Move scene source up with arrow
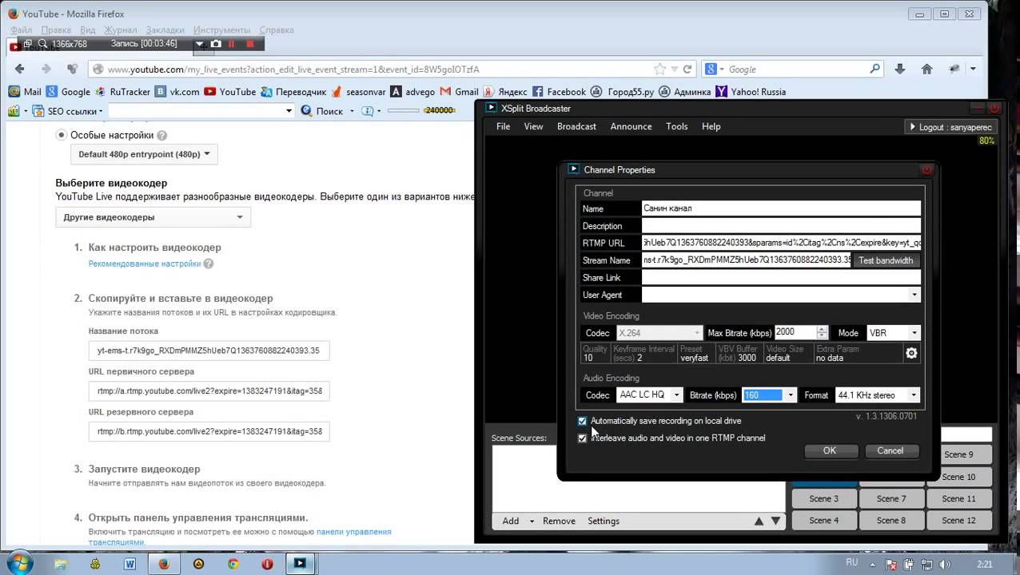 tap(759, 521)
